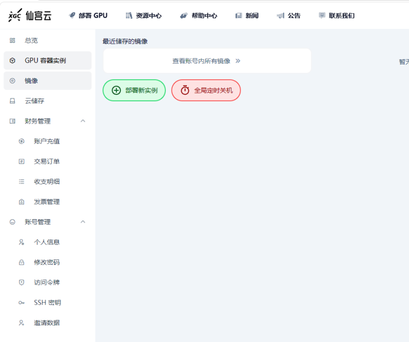
Task: Click the 访问令牌 shield icon
Action: [22, 282]
